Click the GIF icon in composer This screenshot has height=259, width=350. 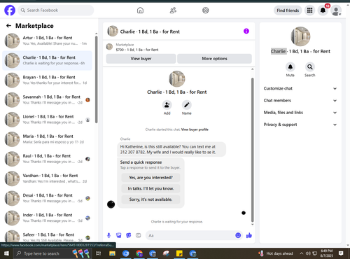(x=139, y=235)
